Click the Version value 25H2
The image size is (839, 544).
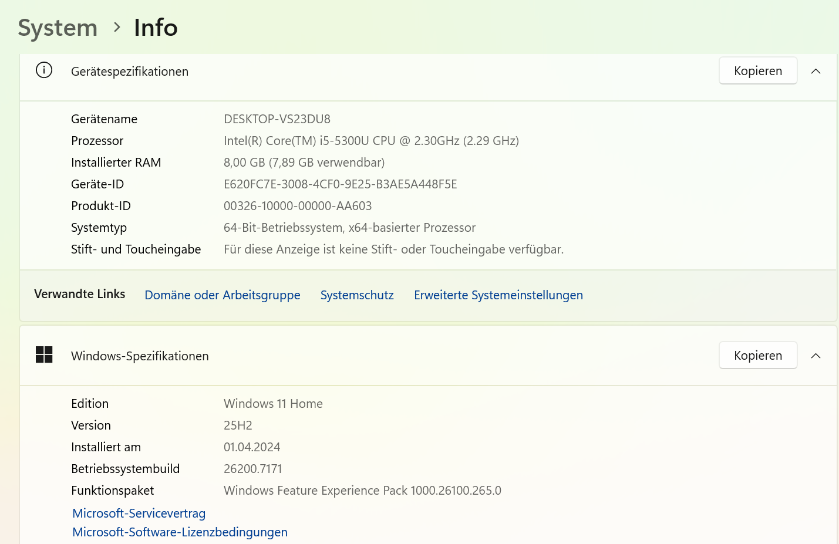click(x=238, y=425)
